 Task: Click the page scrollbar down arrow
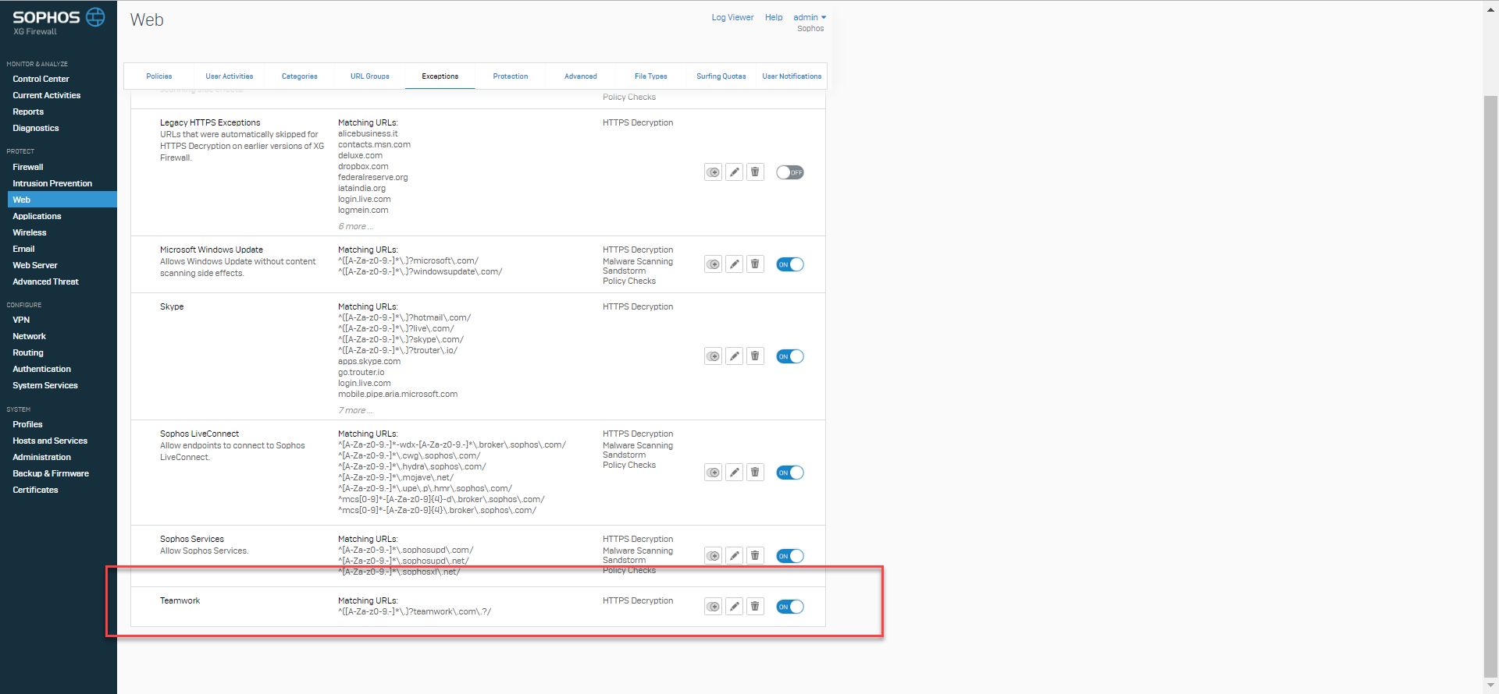click(1490, 685)
